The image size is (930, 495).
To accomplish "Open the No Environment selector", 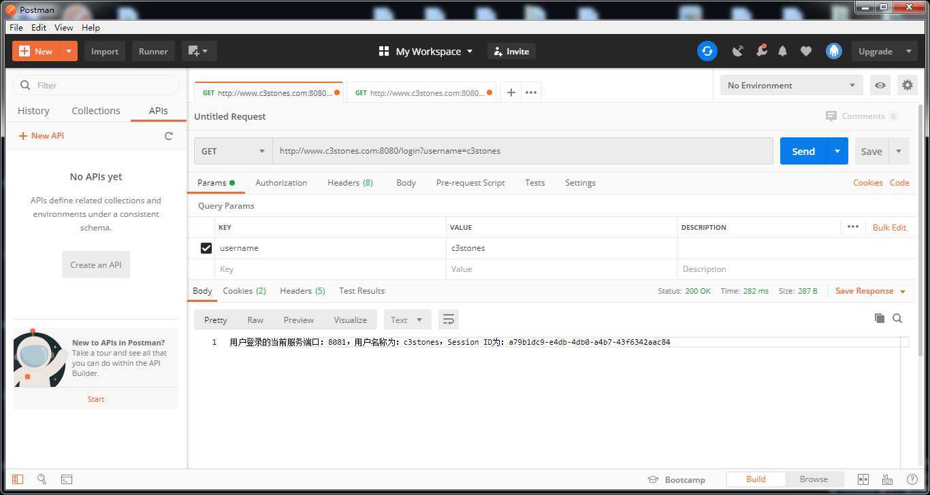I will pyautogui.click(x=791, y=85).
